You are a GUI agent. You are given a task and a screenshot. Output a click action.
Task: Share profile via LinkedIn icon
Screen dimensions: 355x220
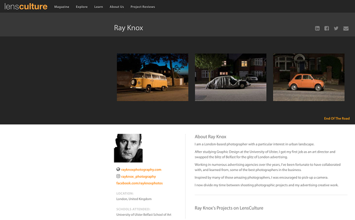coord(317,28)
